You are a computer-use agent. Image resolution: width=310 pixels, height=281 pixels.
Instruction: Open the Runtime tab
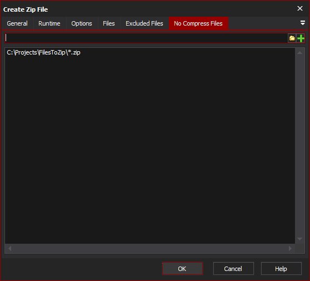point(49,23)
